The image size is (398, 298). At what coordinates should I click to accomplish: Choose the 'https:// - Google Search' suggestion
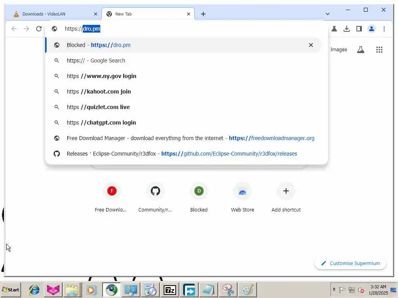pyautogui.click(x=183, y=61)
